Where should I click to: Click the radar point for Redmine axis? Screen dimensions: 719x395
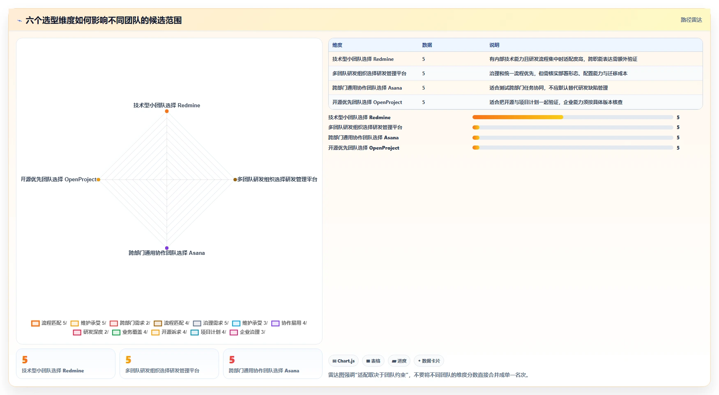(167, 111)
